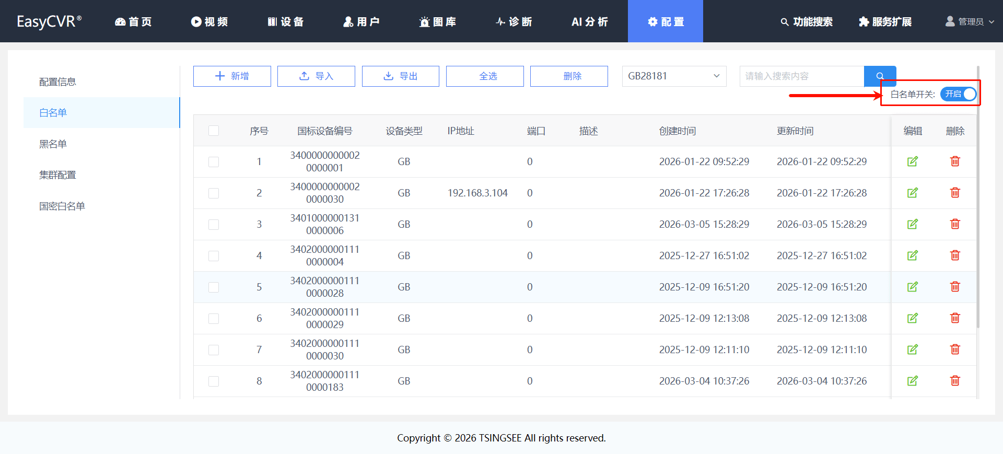The image size is (1003, 454).
Task: Click trash icon for row 4
Action: (x=955, y=255)
